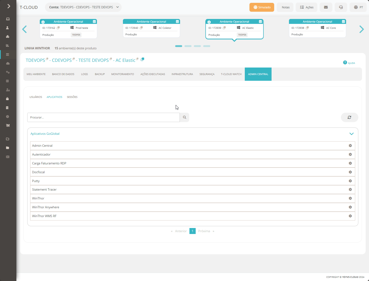
Task: Go to next environments with right arrow
Action: pos(361,29)
